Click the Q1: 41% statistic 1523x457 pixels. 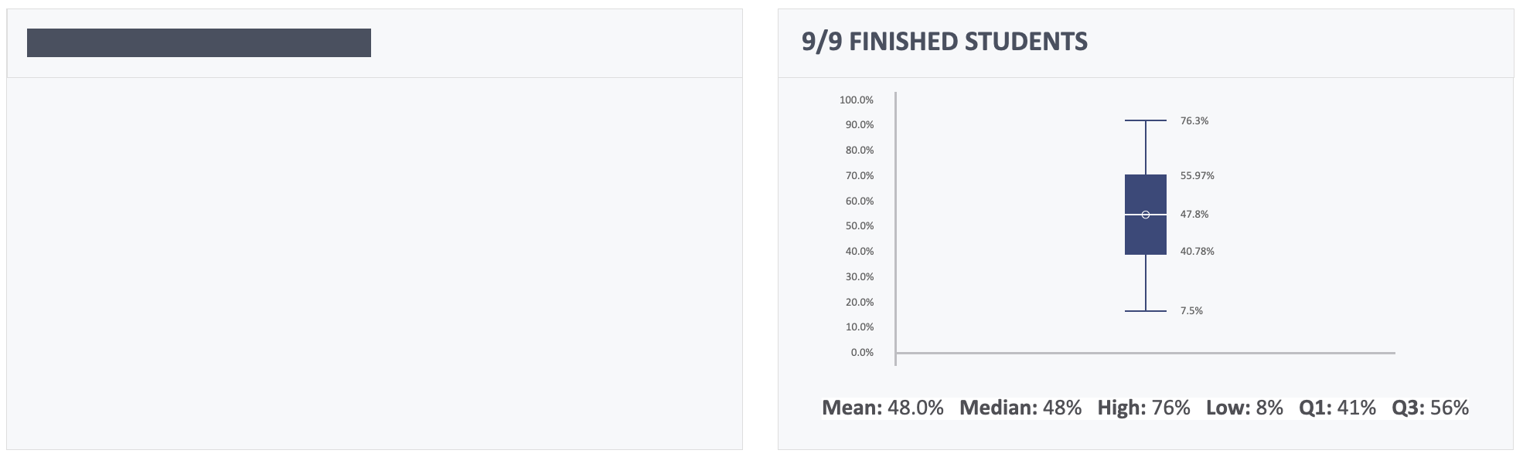1337,408
